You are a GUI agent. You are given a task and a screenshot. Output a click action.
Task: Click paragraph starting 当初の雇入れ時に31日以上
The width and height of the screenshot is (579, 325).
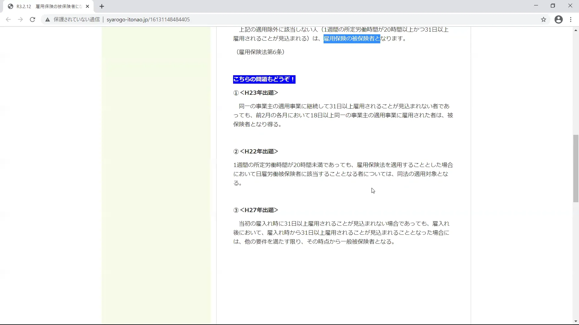[341, 233]
